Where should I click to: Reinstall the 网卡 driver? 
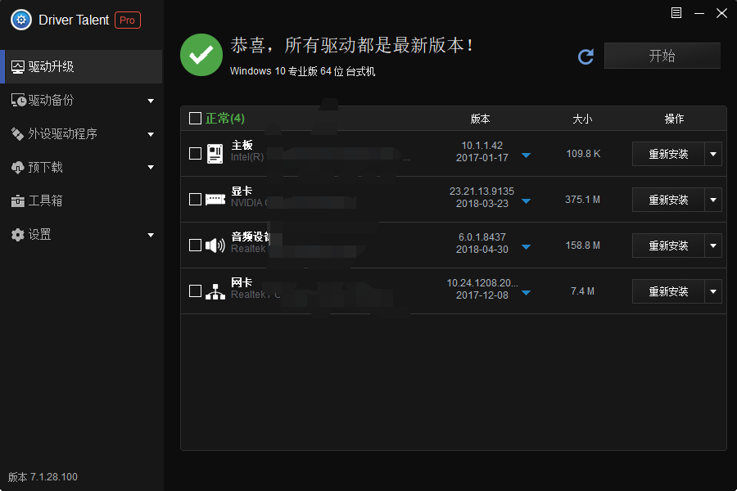point(668,291)
